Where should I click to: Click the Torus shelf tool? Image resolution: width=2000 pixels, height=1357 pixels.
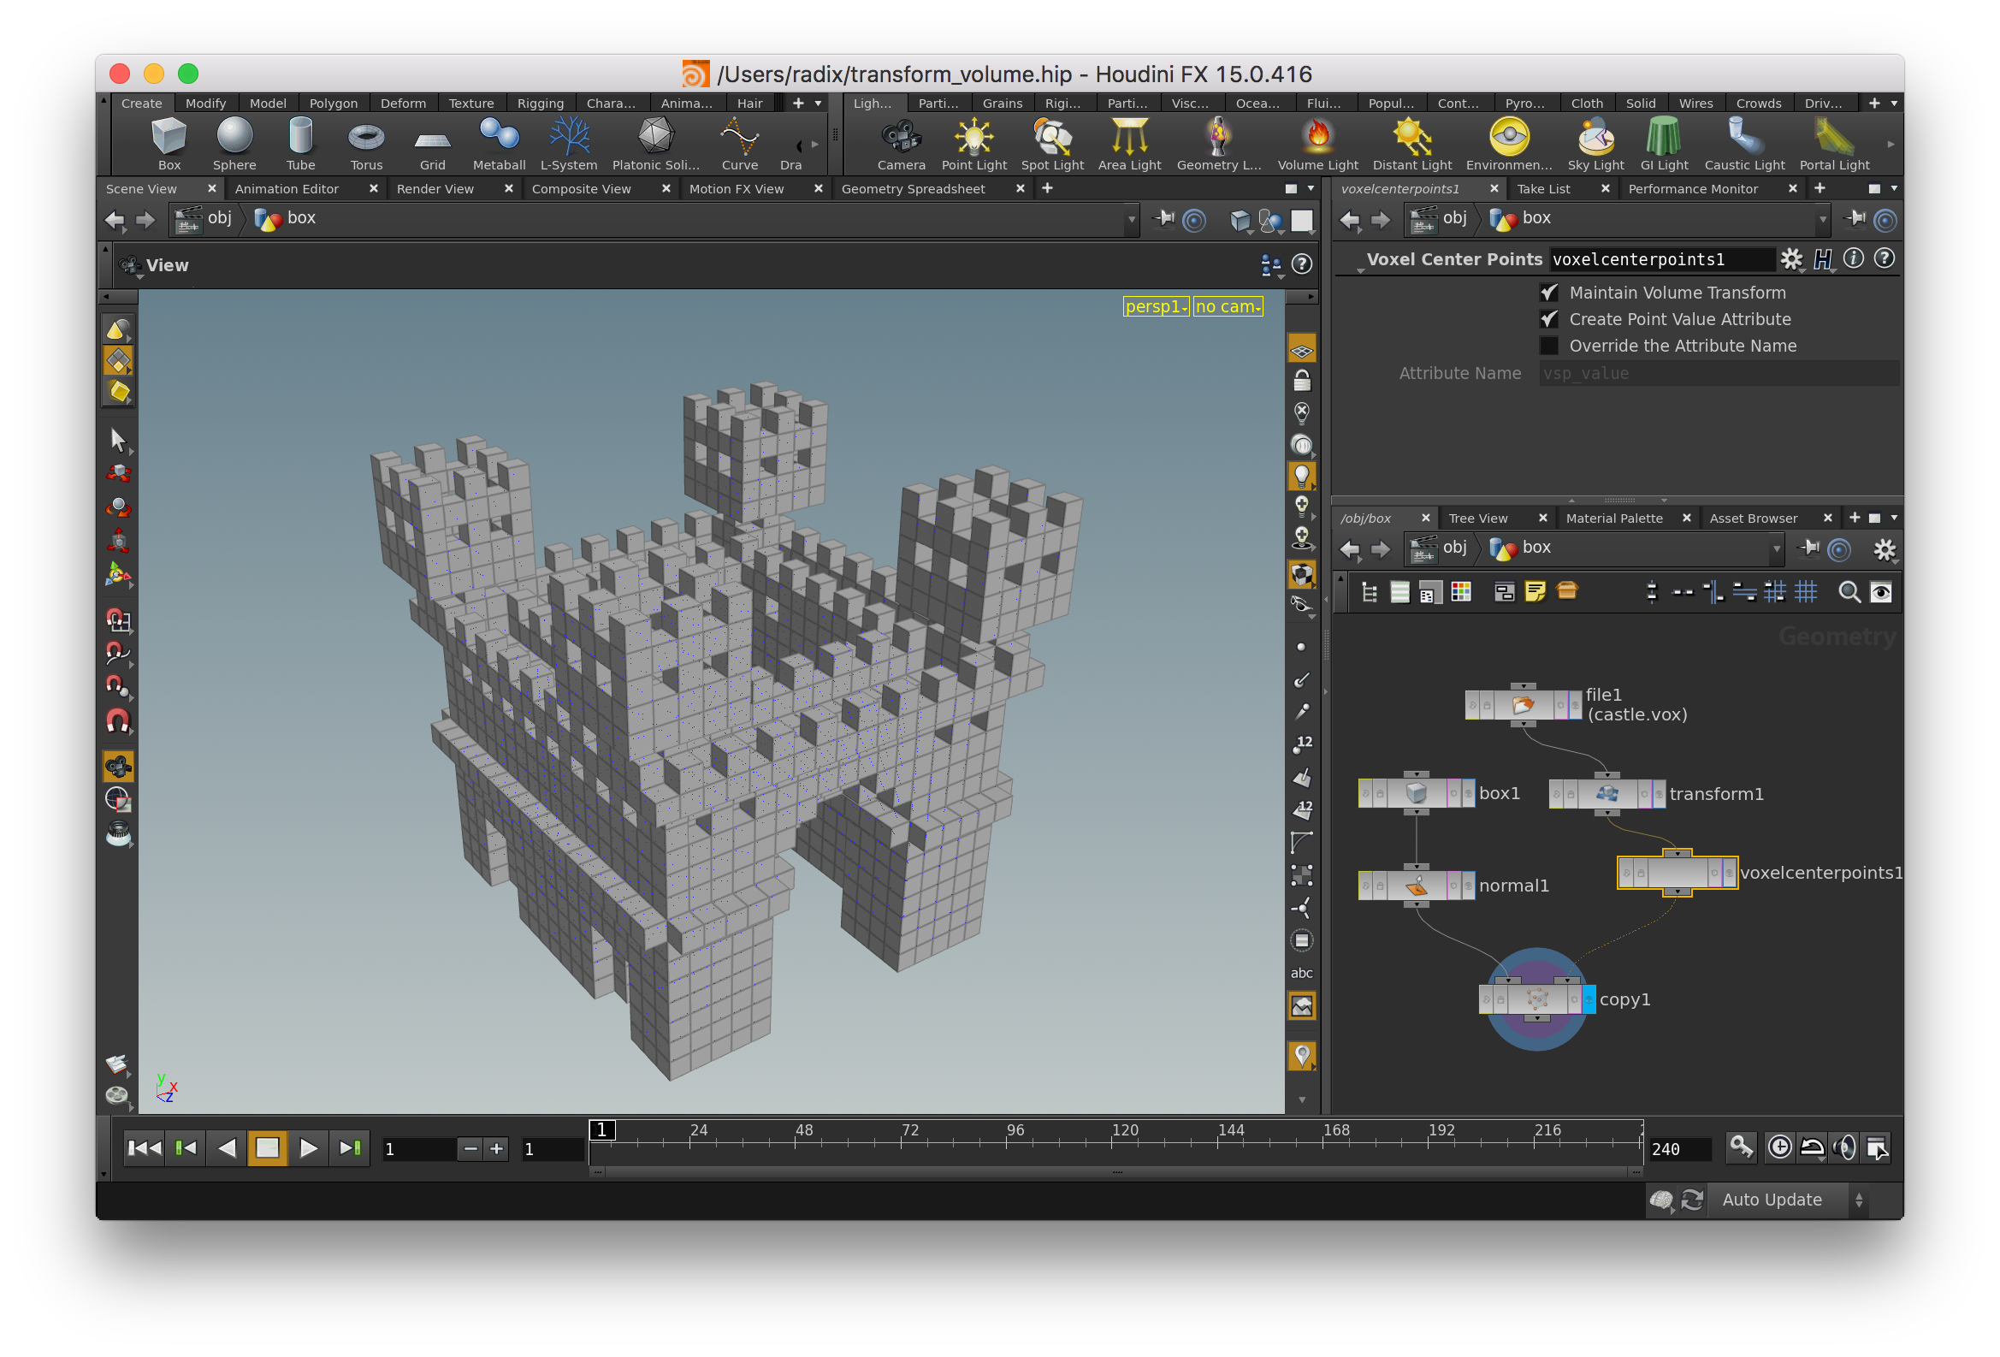pyautogui.click(x=366, y=144)
